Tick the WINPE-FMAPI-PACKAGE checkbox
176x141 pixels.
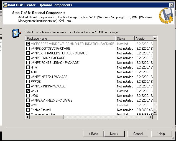click(28, 58)
